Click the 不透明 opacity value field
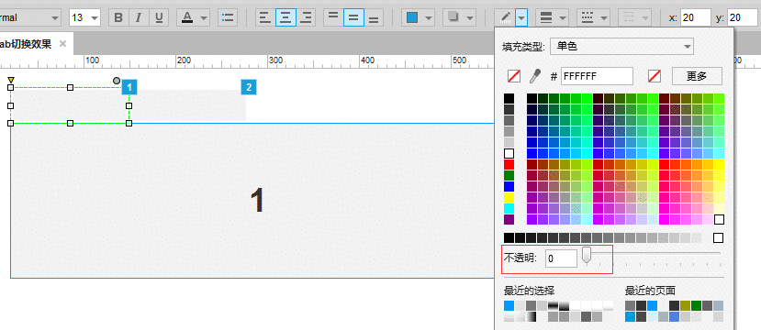761x330 pixels. point(561,258)
